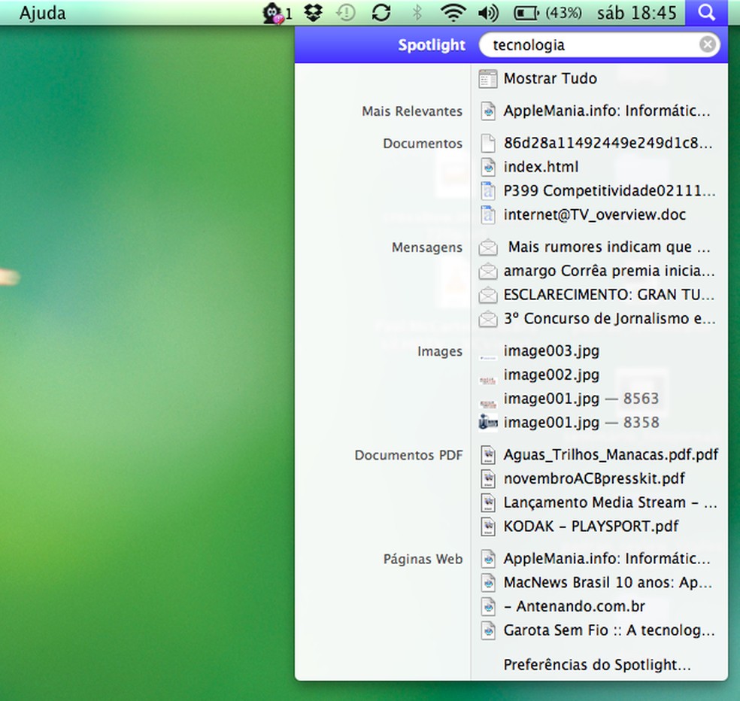
Task: Open internet@TV_overview.doc result
Action: tap(594, 215)
